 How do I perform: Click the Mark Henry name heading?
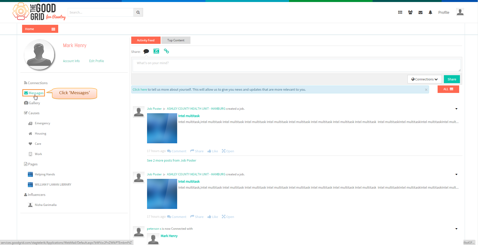pyautogui.click(x=75, y=45)
